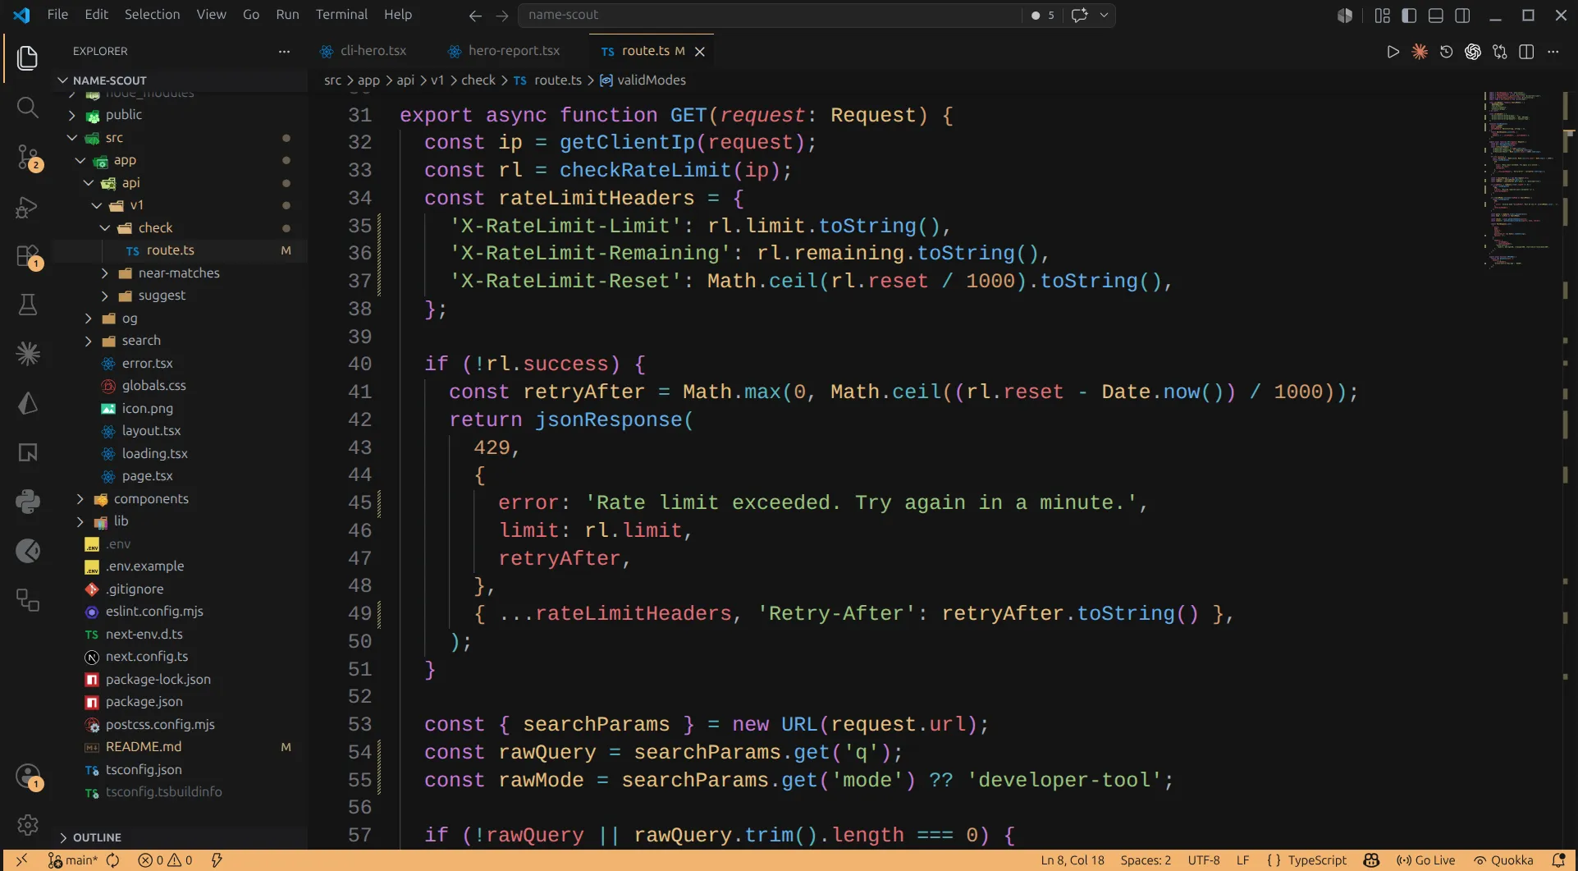This screenshot has height=871, width=1578.
Task: Click the name-scout command center search
Action: pos(771,15)
